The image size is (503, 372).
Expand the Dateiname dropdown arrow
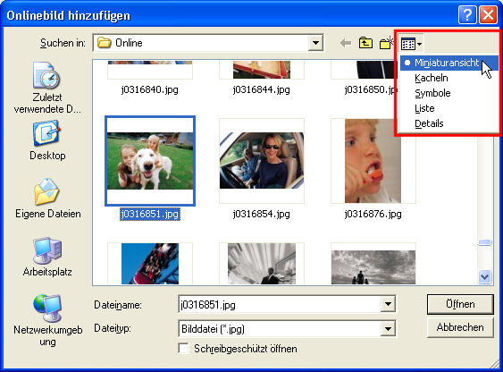[388, 304]
